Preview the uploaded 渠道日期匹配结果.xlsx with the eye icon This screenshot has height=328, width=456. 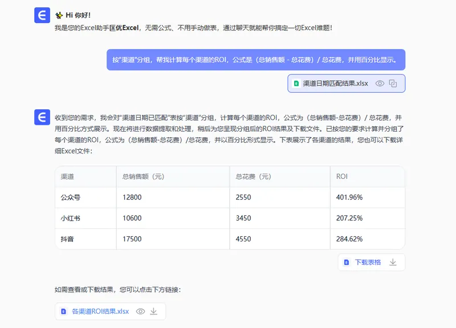click(x=380, y=83)
